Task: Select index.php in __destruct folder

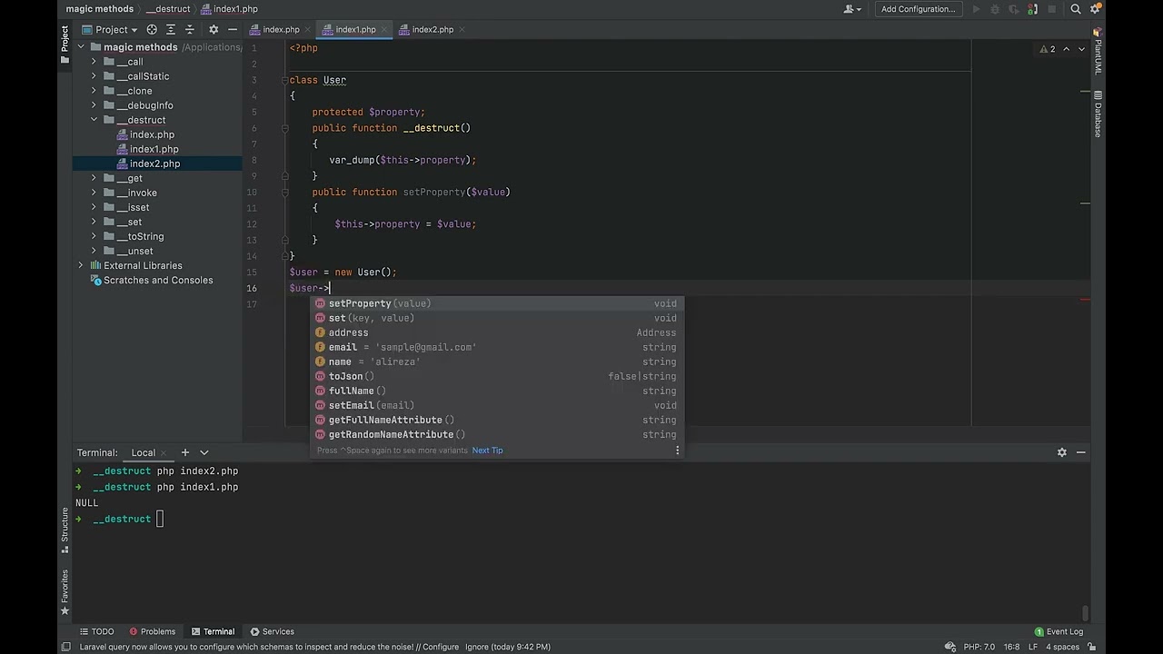Action: pyautogui.click(x=152, y=134)
